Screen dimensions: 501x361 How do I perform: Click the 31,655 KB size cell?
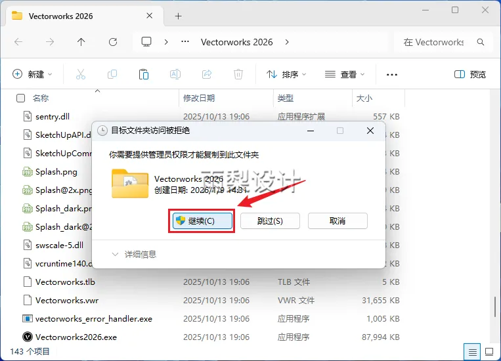[x=381, y=301]
